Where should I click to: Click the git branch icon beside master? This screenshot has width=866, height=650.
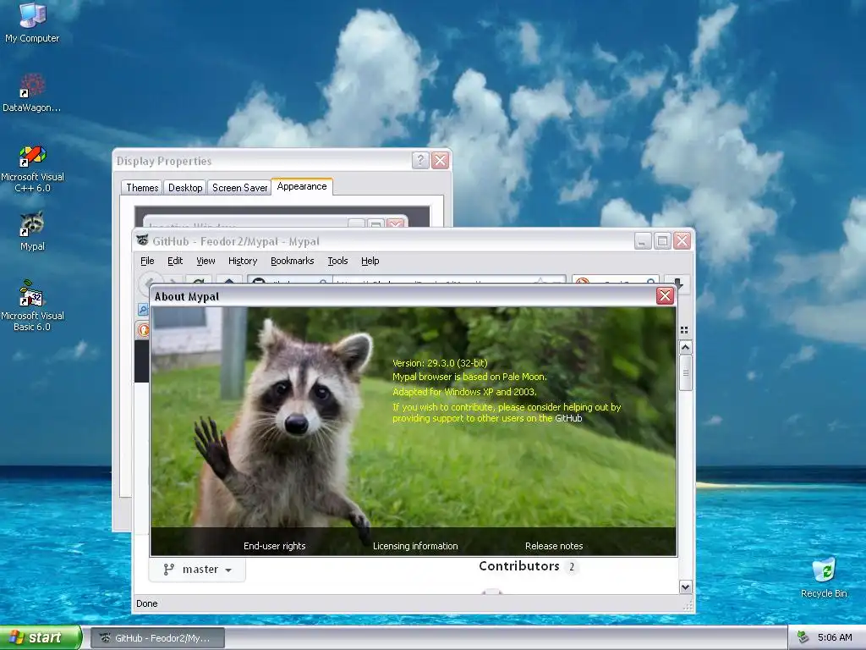(x=169, y=570)
